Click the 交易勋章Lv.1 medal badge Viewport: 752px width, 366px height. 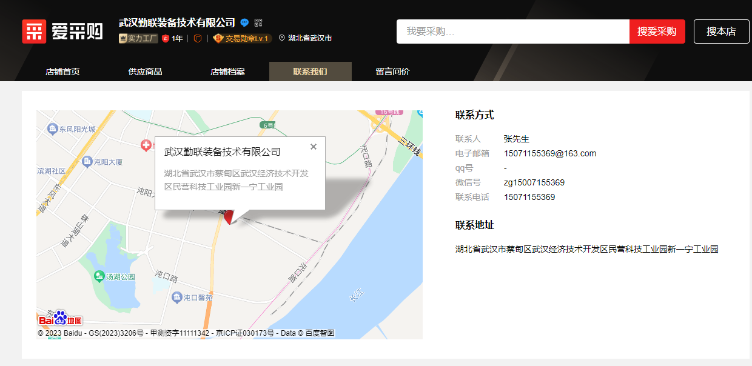point(241,38)
